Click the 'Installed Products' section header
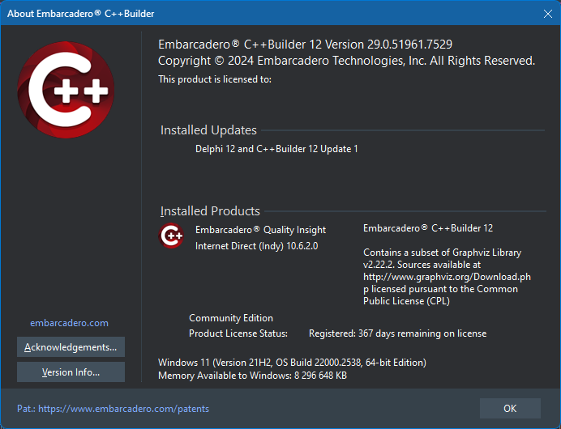This screenshot has height=429, width=561. (210, 211)
